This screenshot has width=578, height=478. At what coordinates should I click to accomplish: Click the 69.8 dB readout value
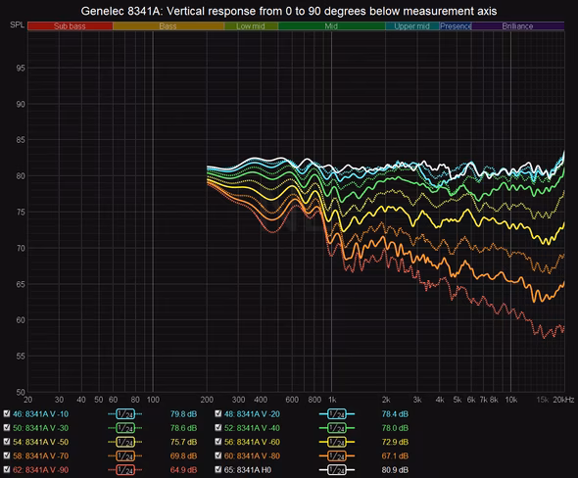[x=183, y=455]
